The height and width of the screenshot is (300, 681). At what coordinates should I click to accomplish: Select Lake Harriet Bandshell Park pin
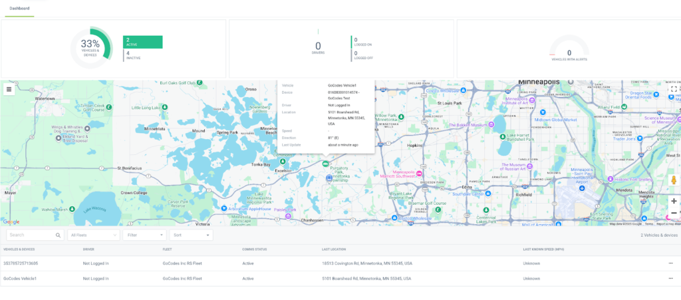pos(503,136)
